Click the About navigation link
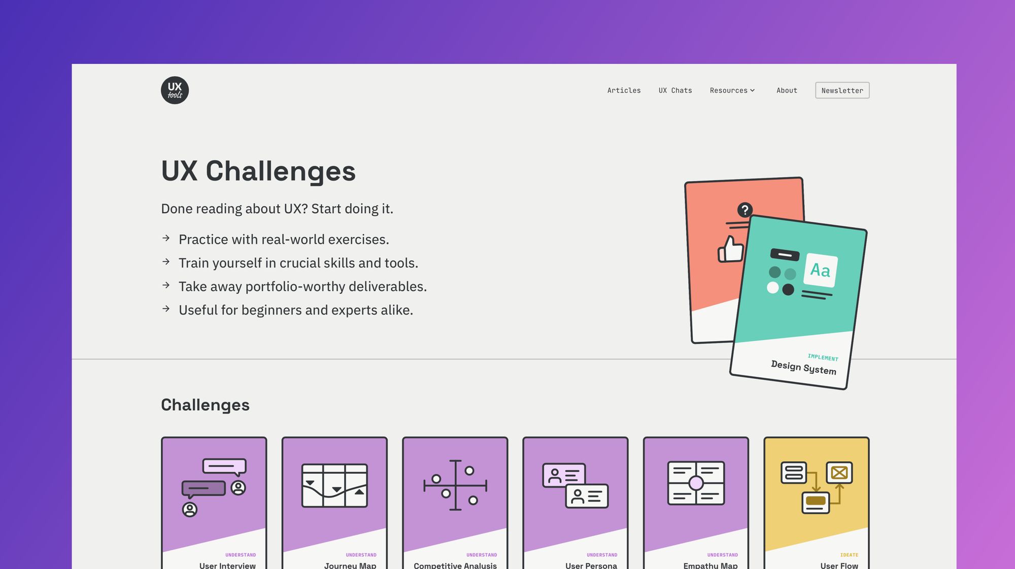This screenshot has height=569, width=1015. click(x=786, y=90)
